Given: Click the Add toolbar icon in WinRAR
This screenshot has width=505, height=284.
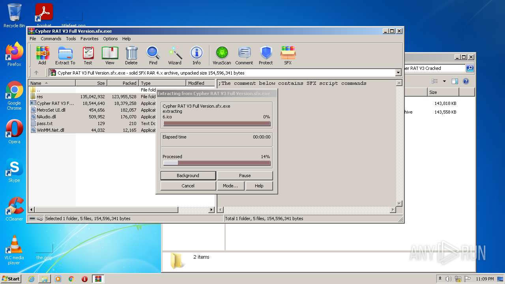Looking at the screenshot, I should tap(42, 55).
